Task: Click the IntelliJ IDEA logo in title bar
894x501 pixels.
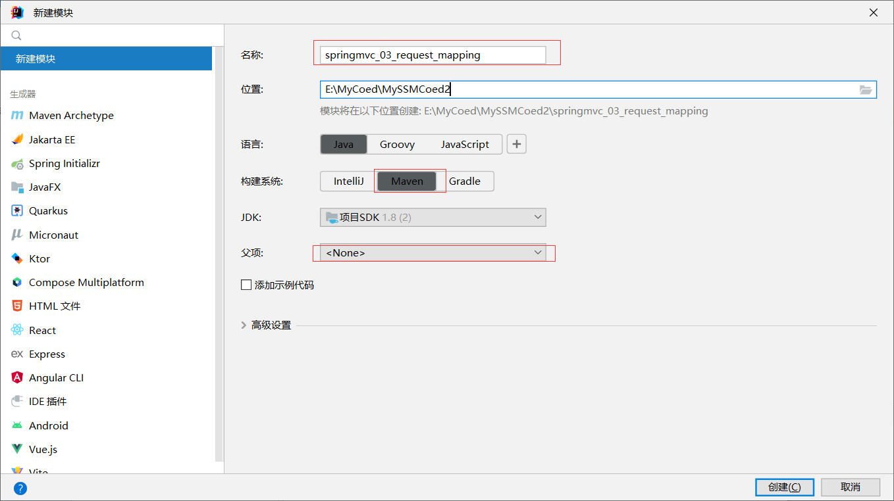Action: pyautogui.click(x=17, y=12)
